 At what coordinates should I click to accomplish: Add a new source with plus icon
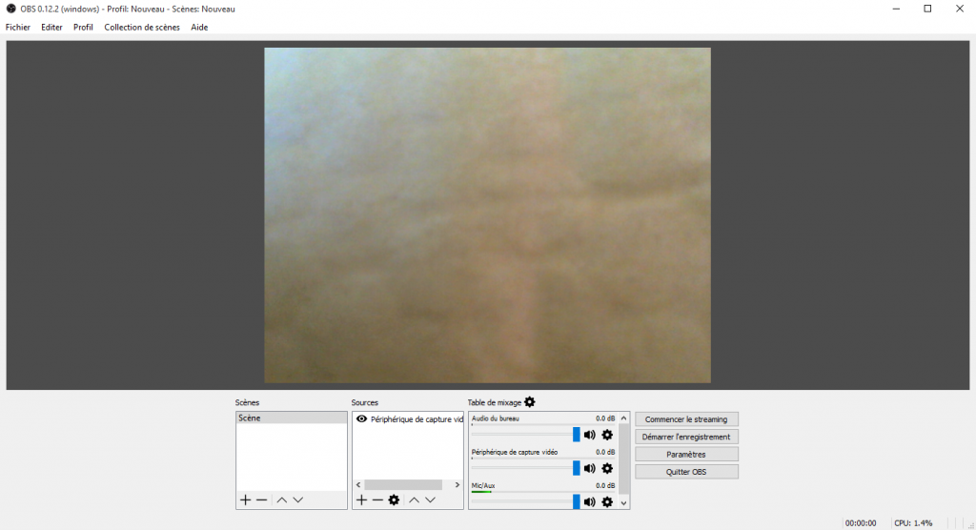click(361, 500)
